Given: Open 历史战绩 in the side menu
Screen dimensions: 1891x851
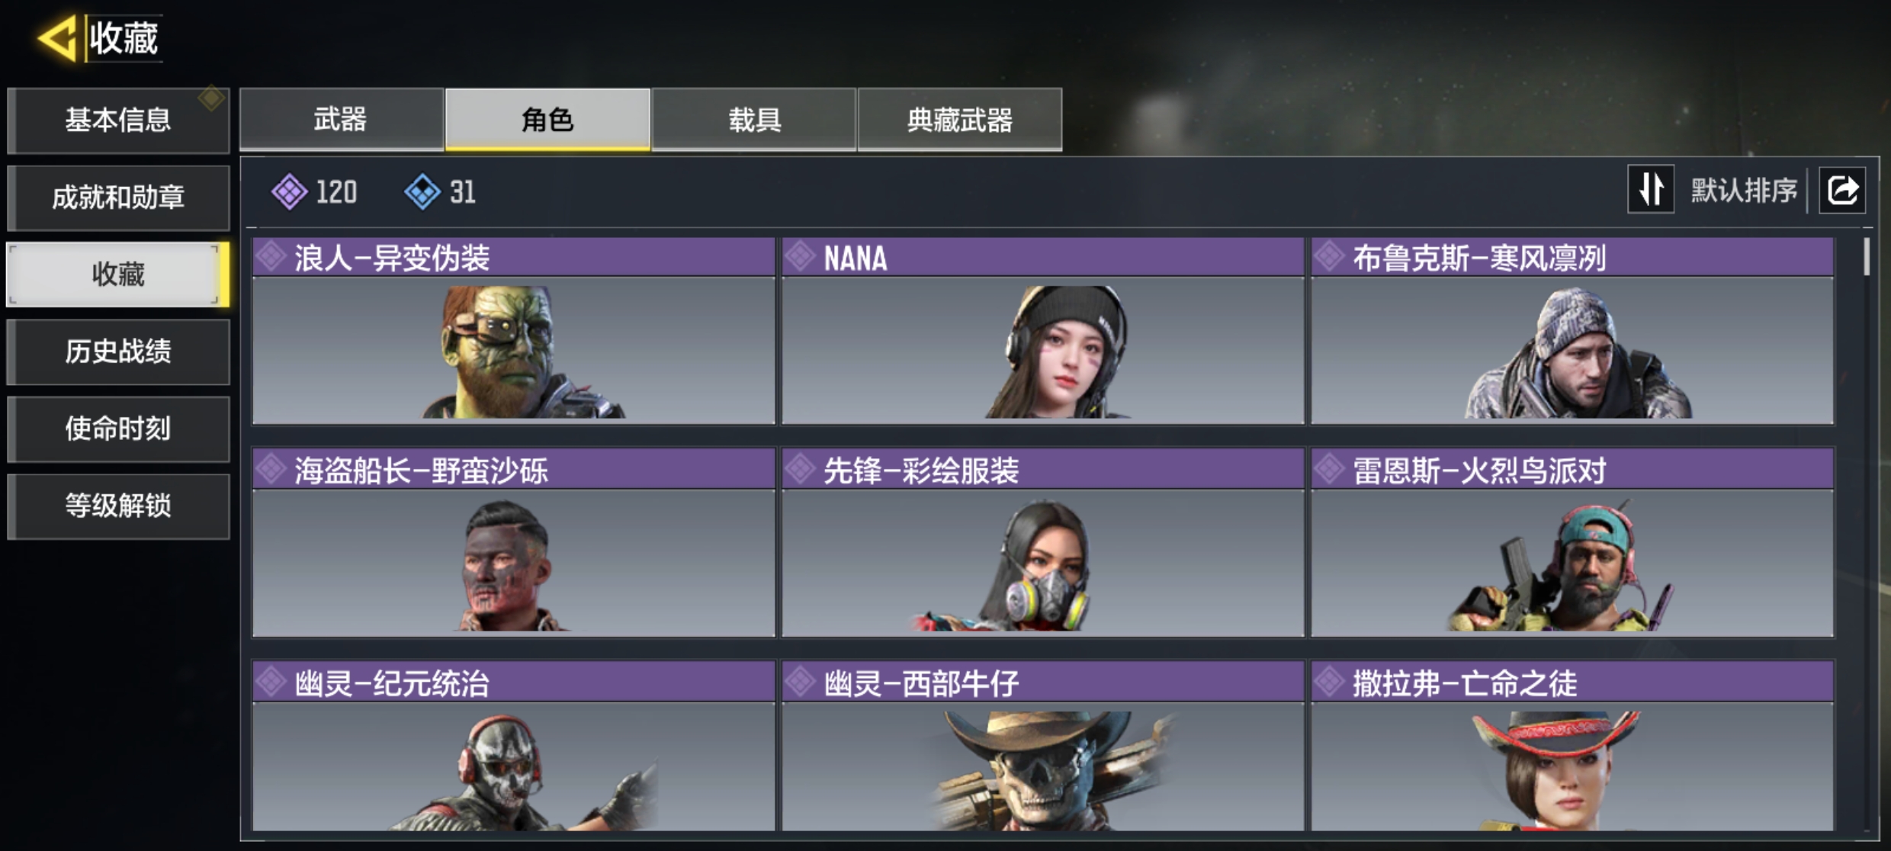Looking at the screenshot, I should click(118, 352).
